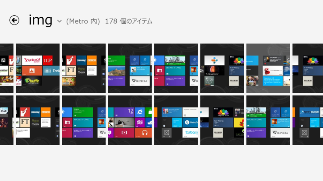Open the thumbnail with coastal landscape and Wikipedia tile
The width and height of the screenshot is (323, 181).
click(130, 68)
